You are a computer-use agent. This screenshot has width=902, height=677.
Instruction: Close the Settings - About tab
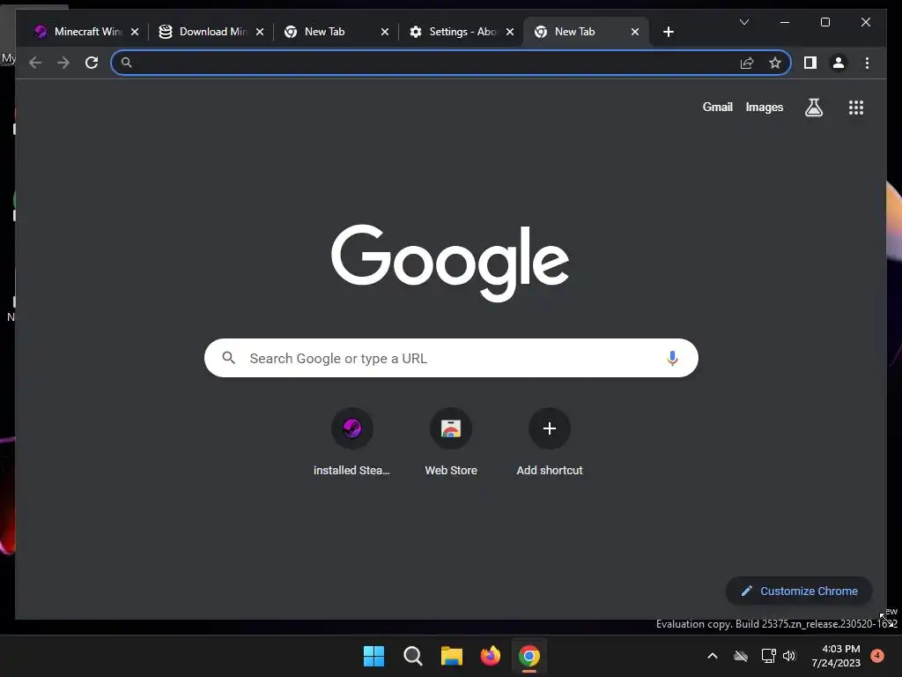coord(510,32)
